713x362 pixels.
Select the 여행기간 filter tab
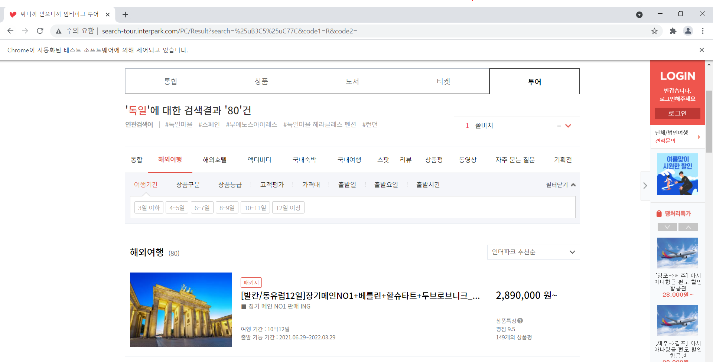[x=146, y=185]
